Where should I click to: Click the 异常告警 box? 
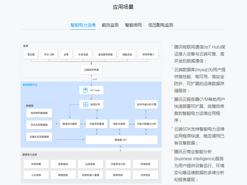(x=36, y=164)
